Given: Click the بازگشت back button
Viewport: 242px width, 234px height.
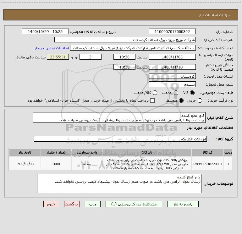Looking at the screenshot, I should [x=72, y=204].
